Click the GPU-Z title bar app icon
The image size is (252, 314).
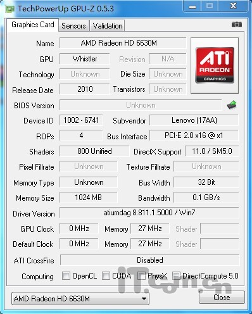click(10, 9)
